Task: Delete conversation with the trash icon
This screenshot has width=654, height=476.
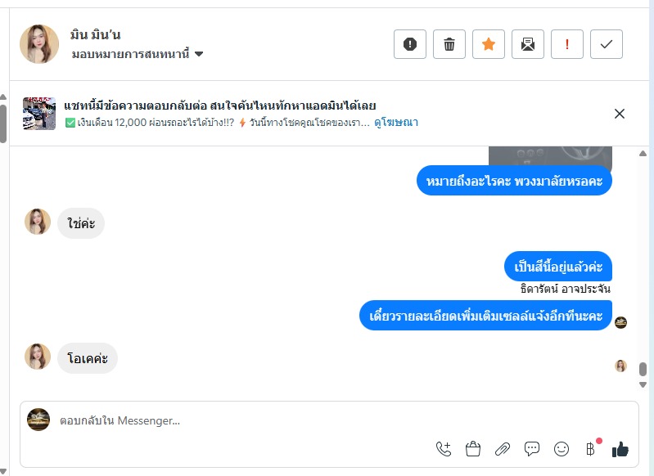Action: 449,44
